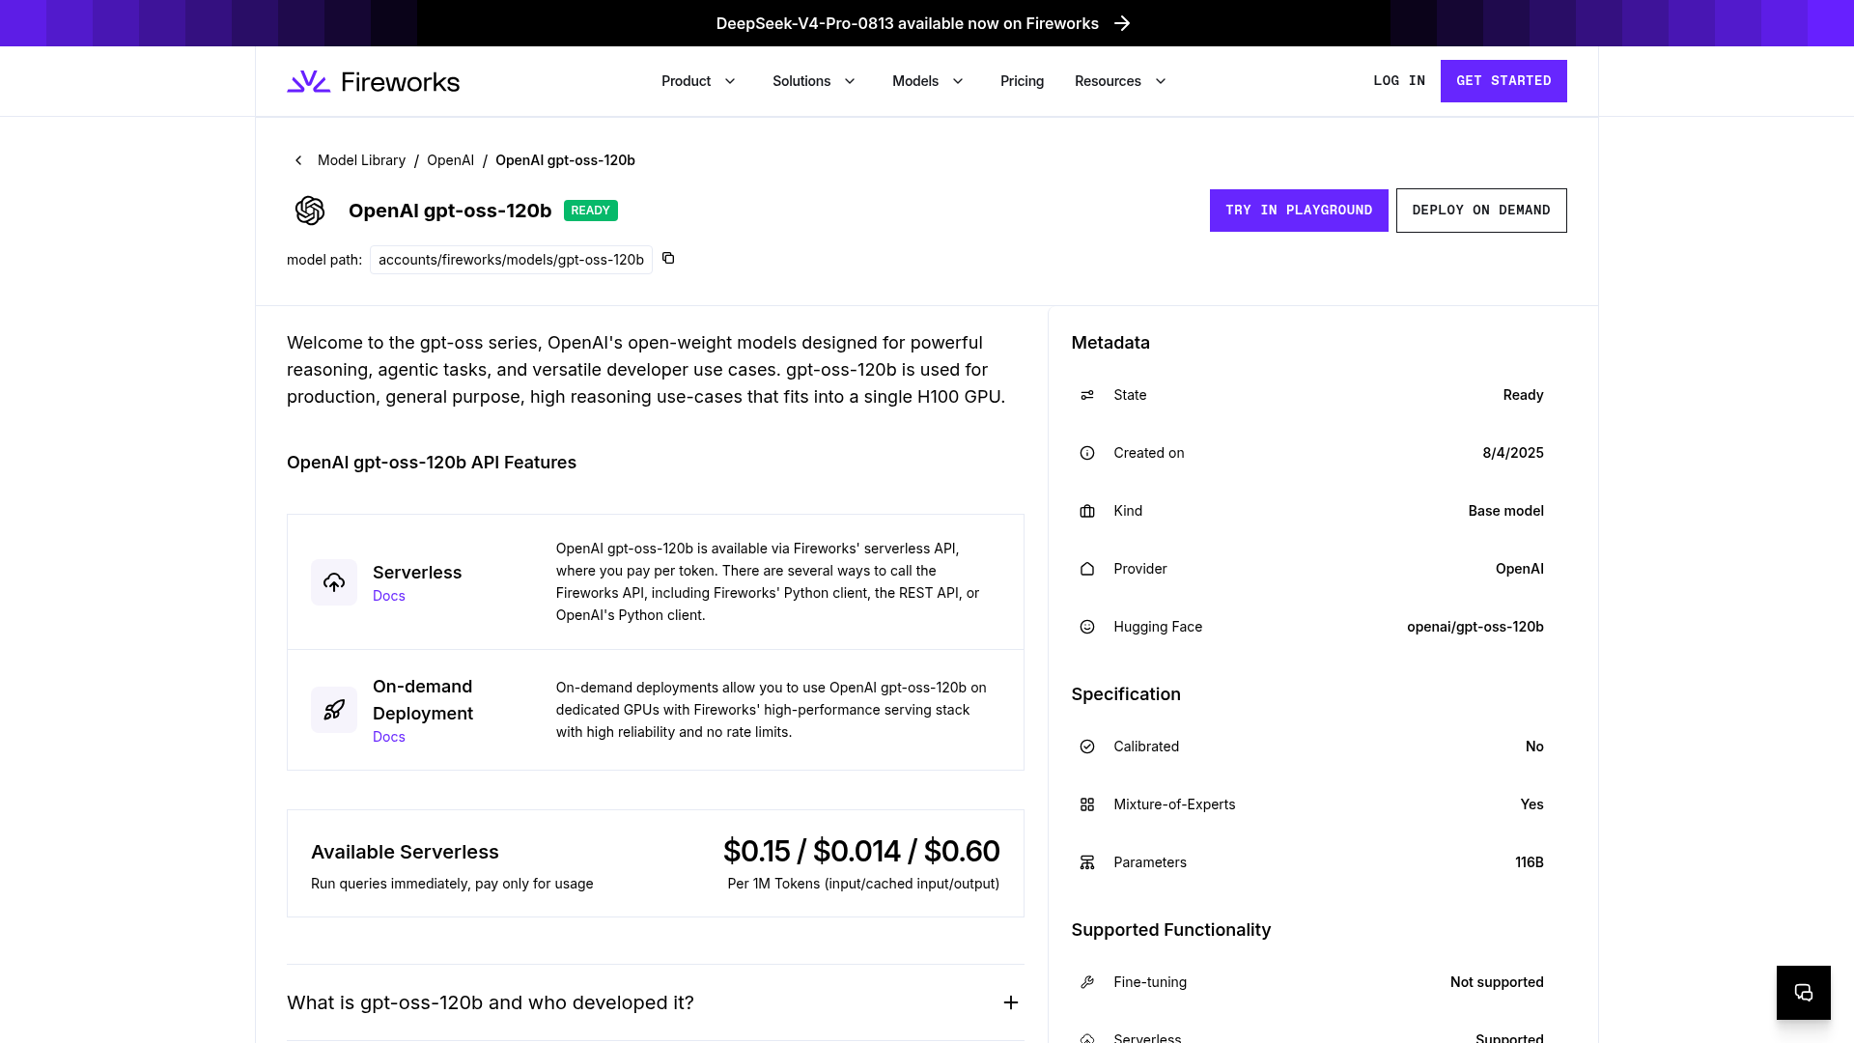The image size is (1854, 1043).
Task: Click the Provider home icon
Action: pos(1087,569)
